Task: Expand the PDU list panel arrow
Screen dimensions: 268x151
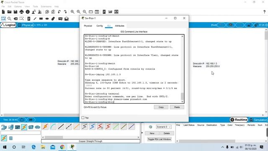Action: click(142, 133)
